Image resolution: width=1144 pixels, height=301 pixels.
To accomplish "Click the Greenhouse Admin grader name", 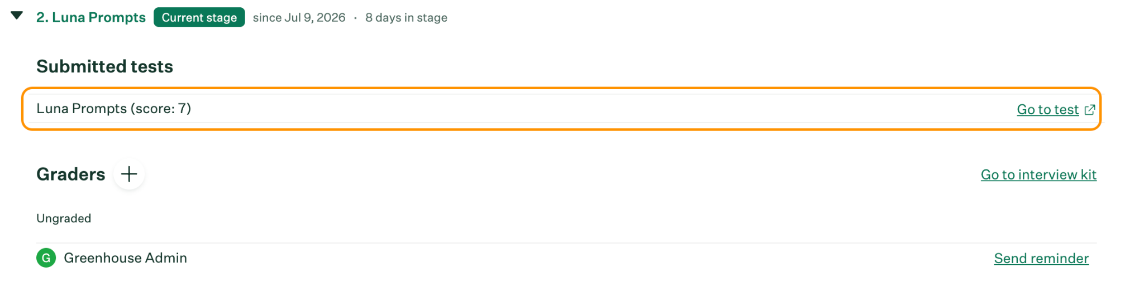I will pos(125,258).
